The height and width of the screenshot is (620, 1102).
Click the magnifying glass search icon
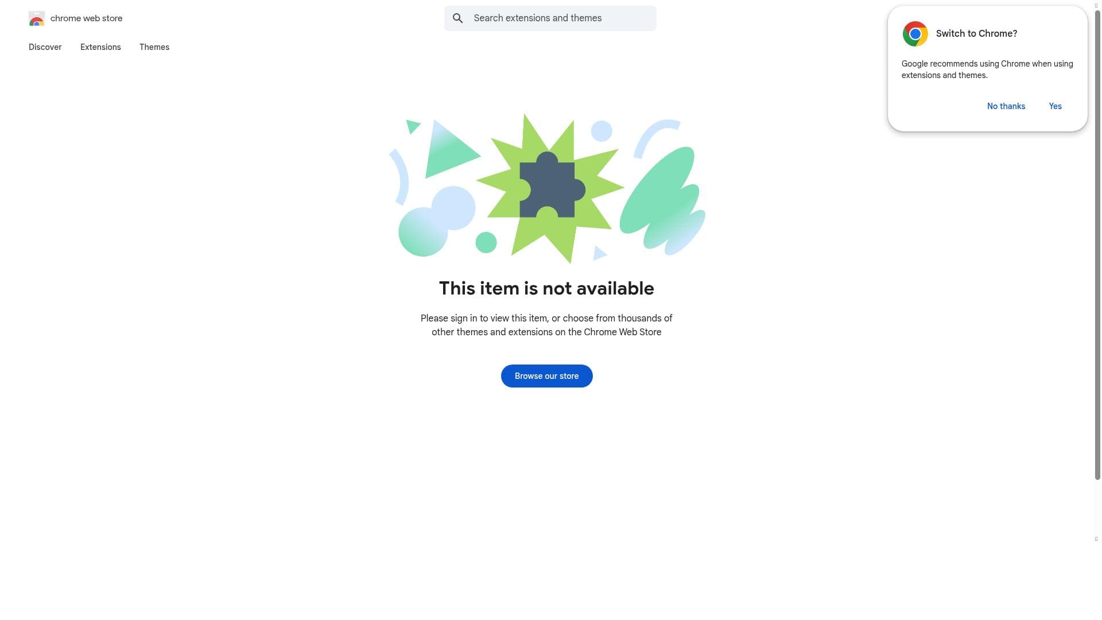[x=457, y=18]
